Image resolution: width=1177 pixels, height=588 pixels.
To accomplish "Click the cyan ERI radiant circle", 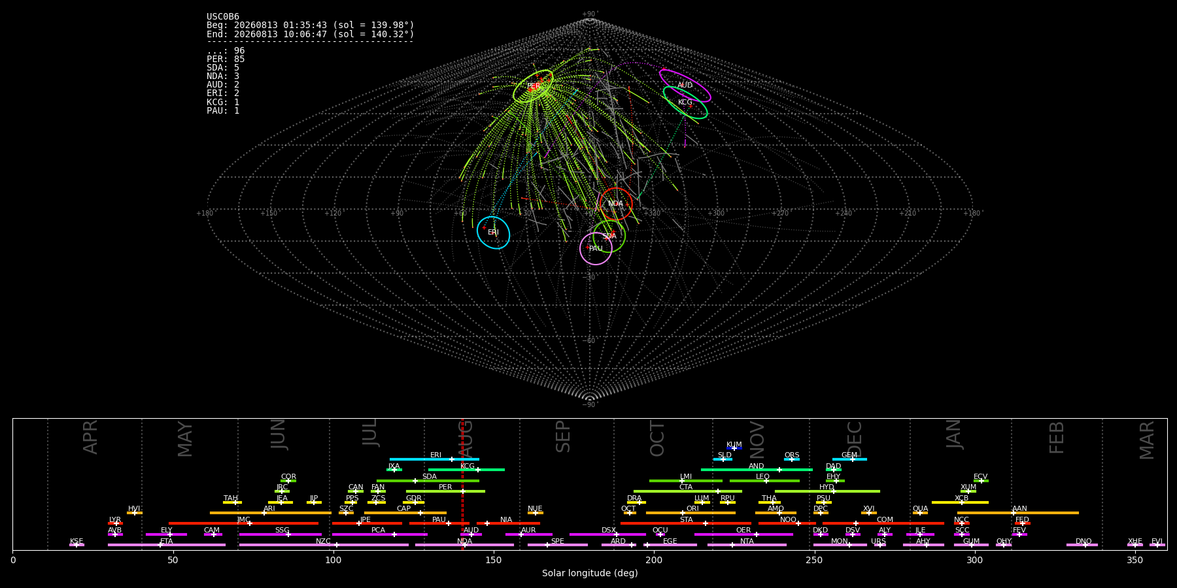I will point(493,233).
